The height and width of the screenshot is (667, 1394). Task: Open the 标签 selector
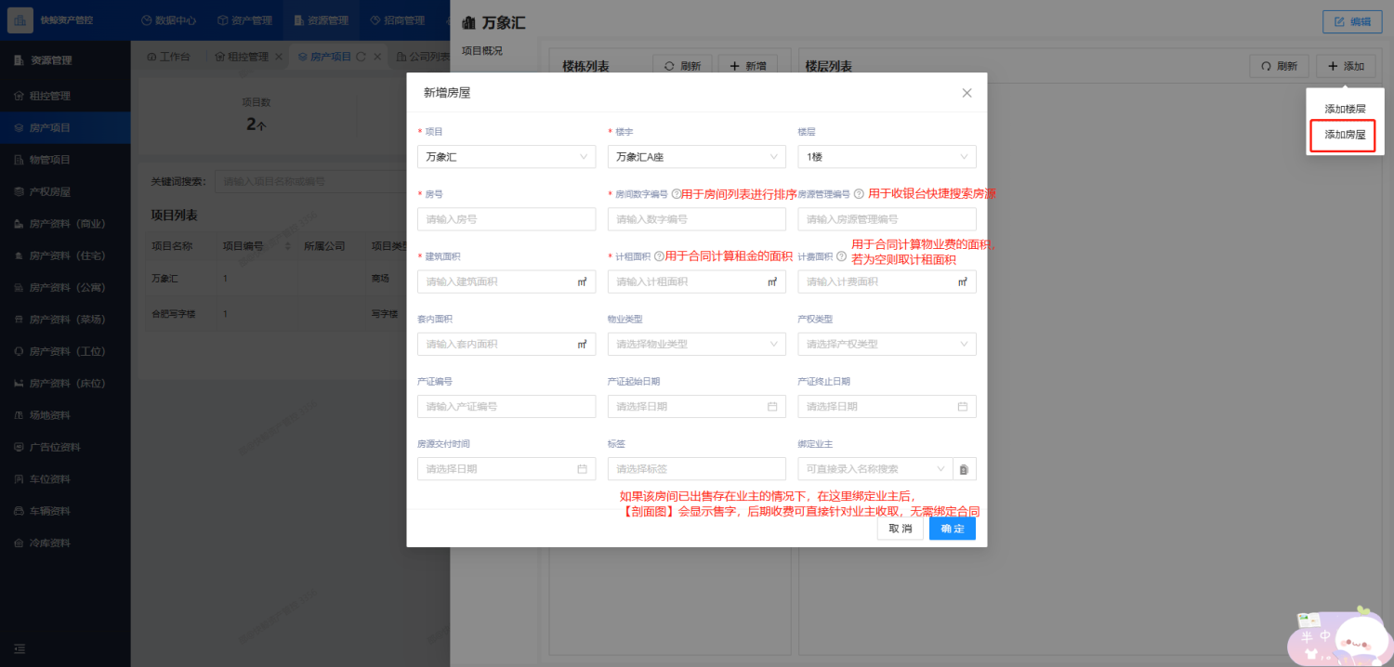[697, 469]
